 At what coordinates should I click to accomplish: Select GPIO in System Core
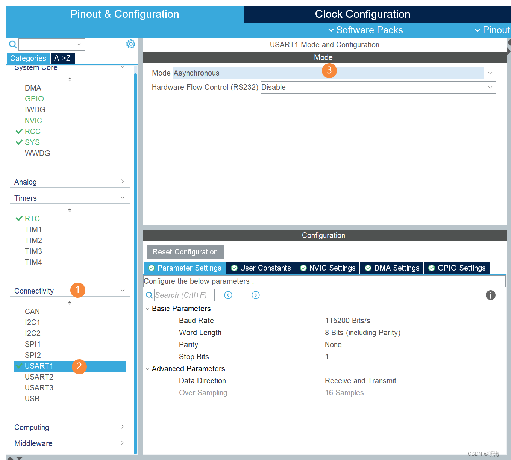(x=34, y=99)
